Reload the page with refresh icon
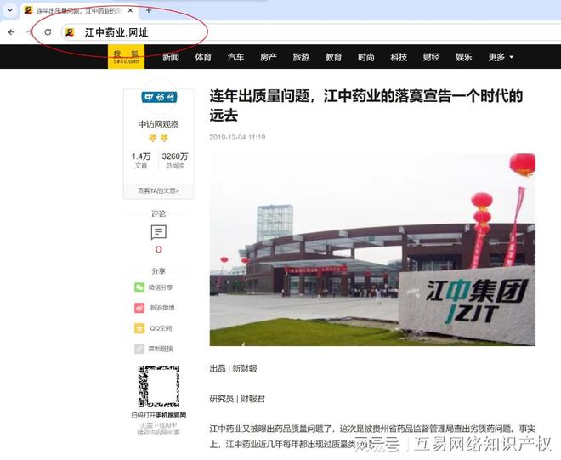Screen dimensions: 561x460 48,32
